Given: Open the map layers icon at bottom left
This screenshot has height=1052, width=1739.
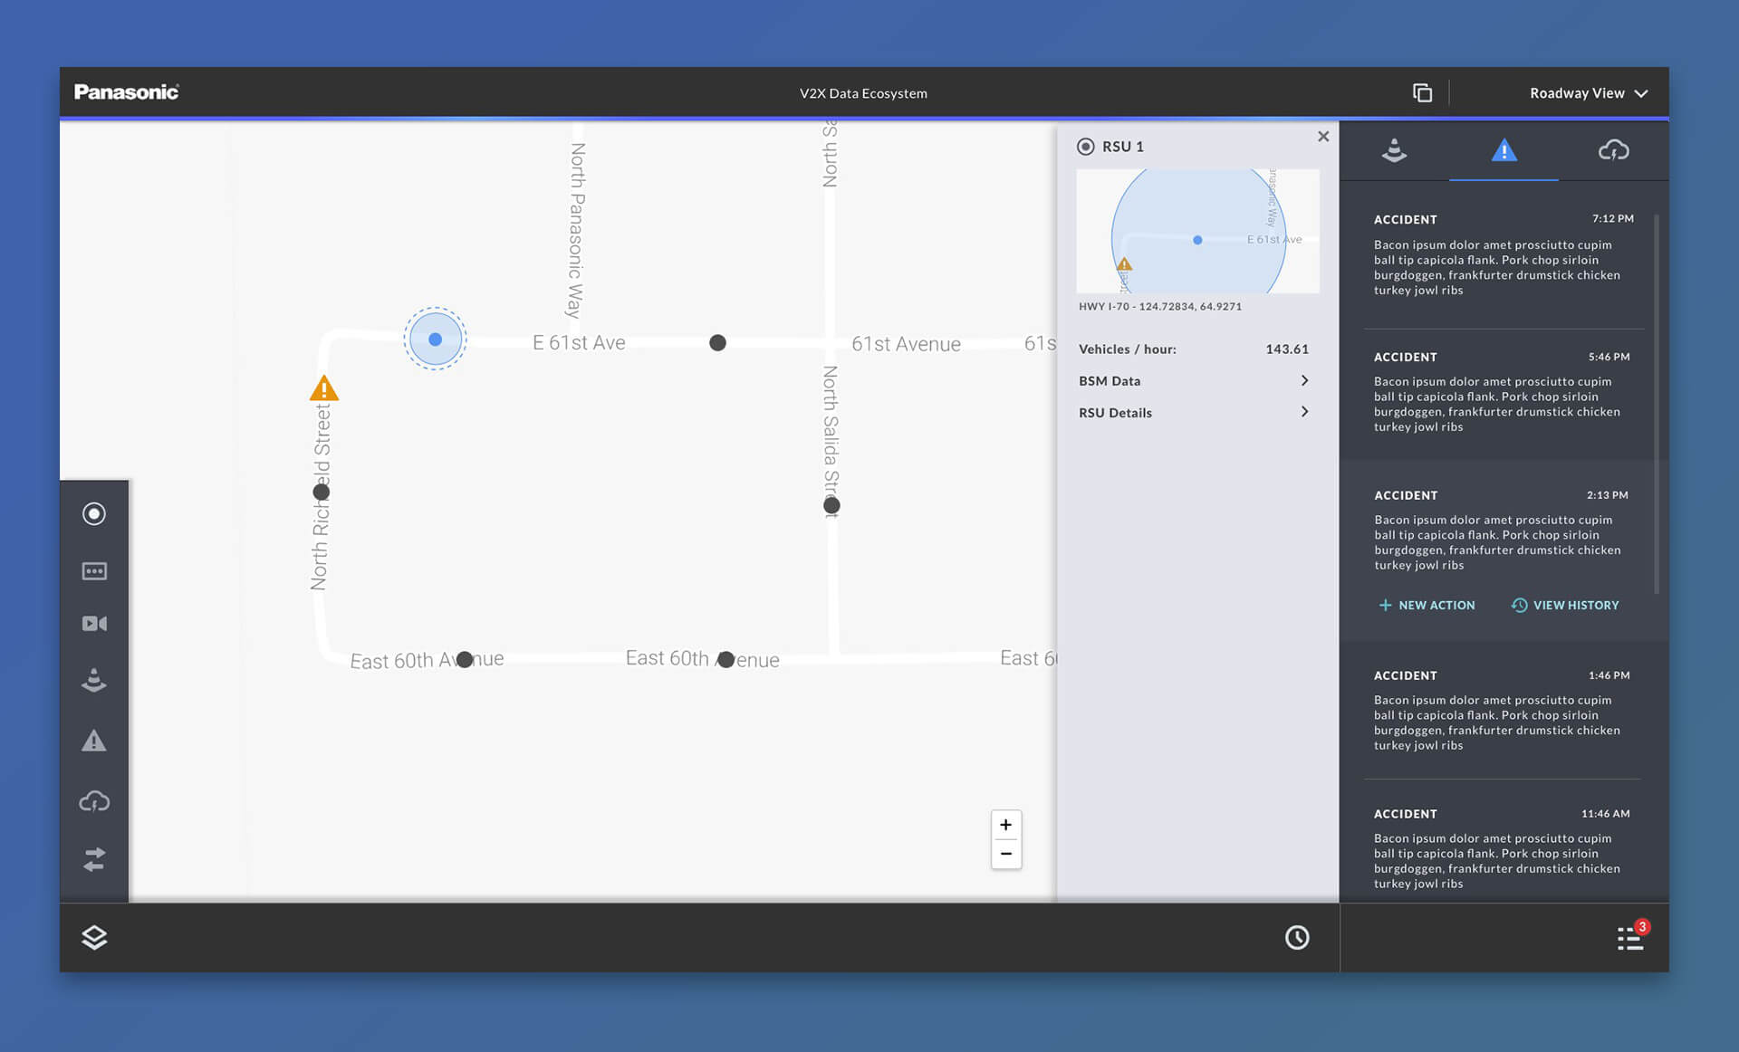Looking at the screenshot, I should (94, 938).
